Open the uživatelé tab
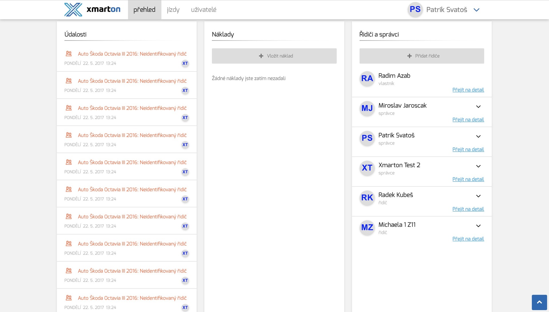Viewport: 549px width, 312px height. 204,10
